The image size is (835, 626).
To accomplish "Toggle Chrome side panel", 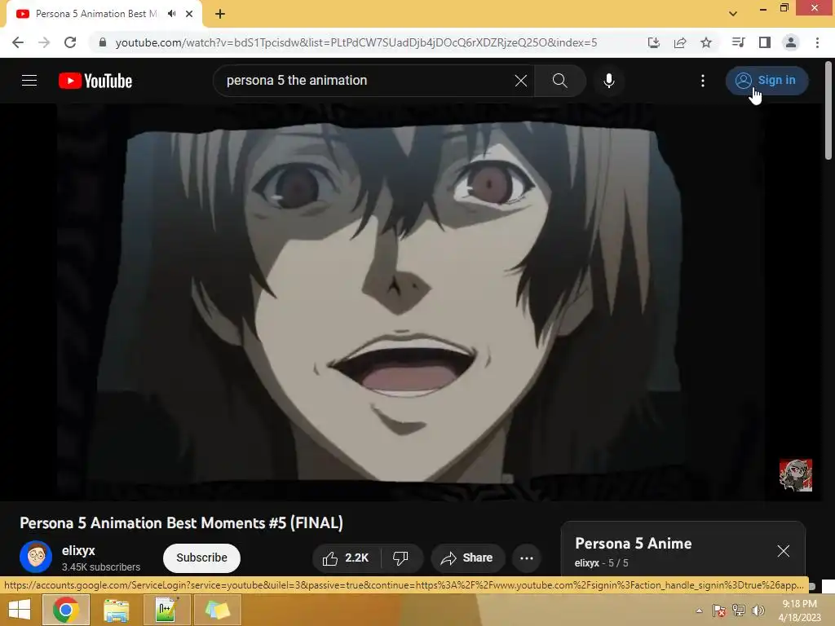I will tap(765, 42).
